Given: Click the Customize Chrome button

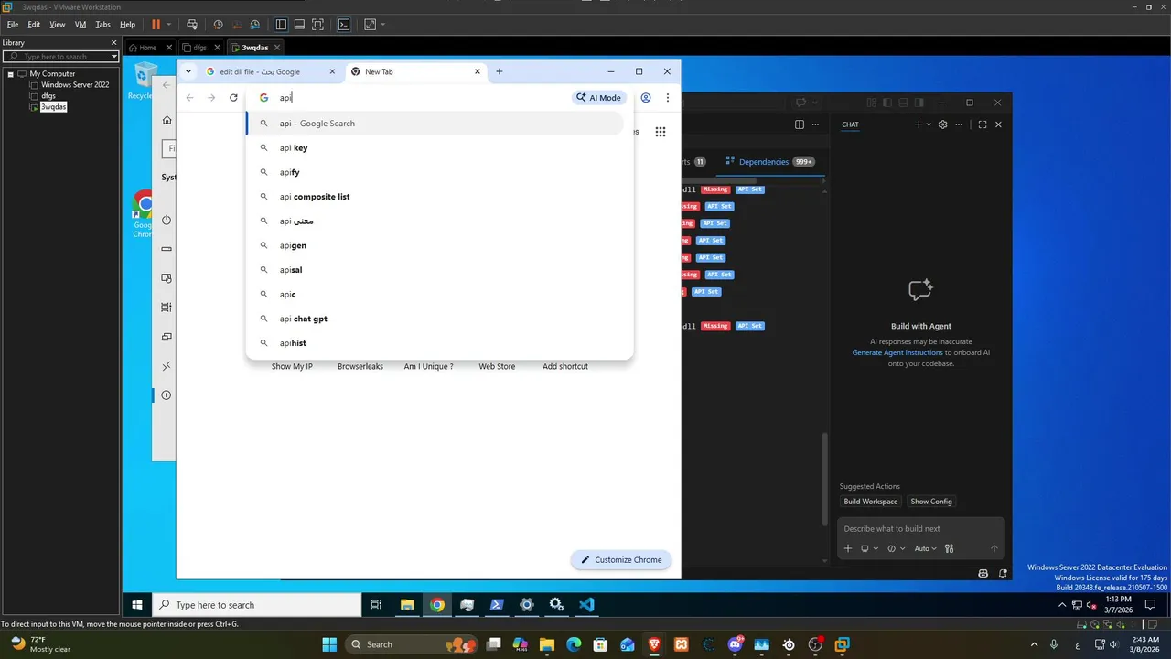Looking at the screenshot, I should [621, 559].
